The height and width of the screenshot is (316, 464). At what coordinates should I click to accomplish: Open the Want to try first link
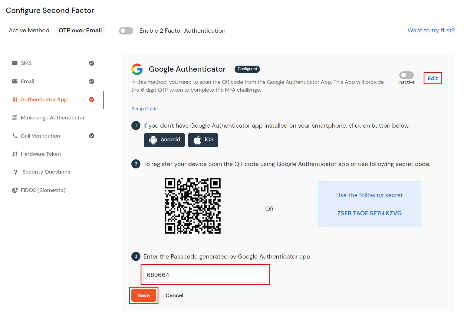pos(431,30)
